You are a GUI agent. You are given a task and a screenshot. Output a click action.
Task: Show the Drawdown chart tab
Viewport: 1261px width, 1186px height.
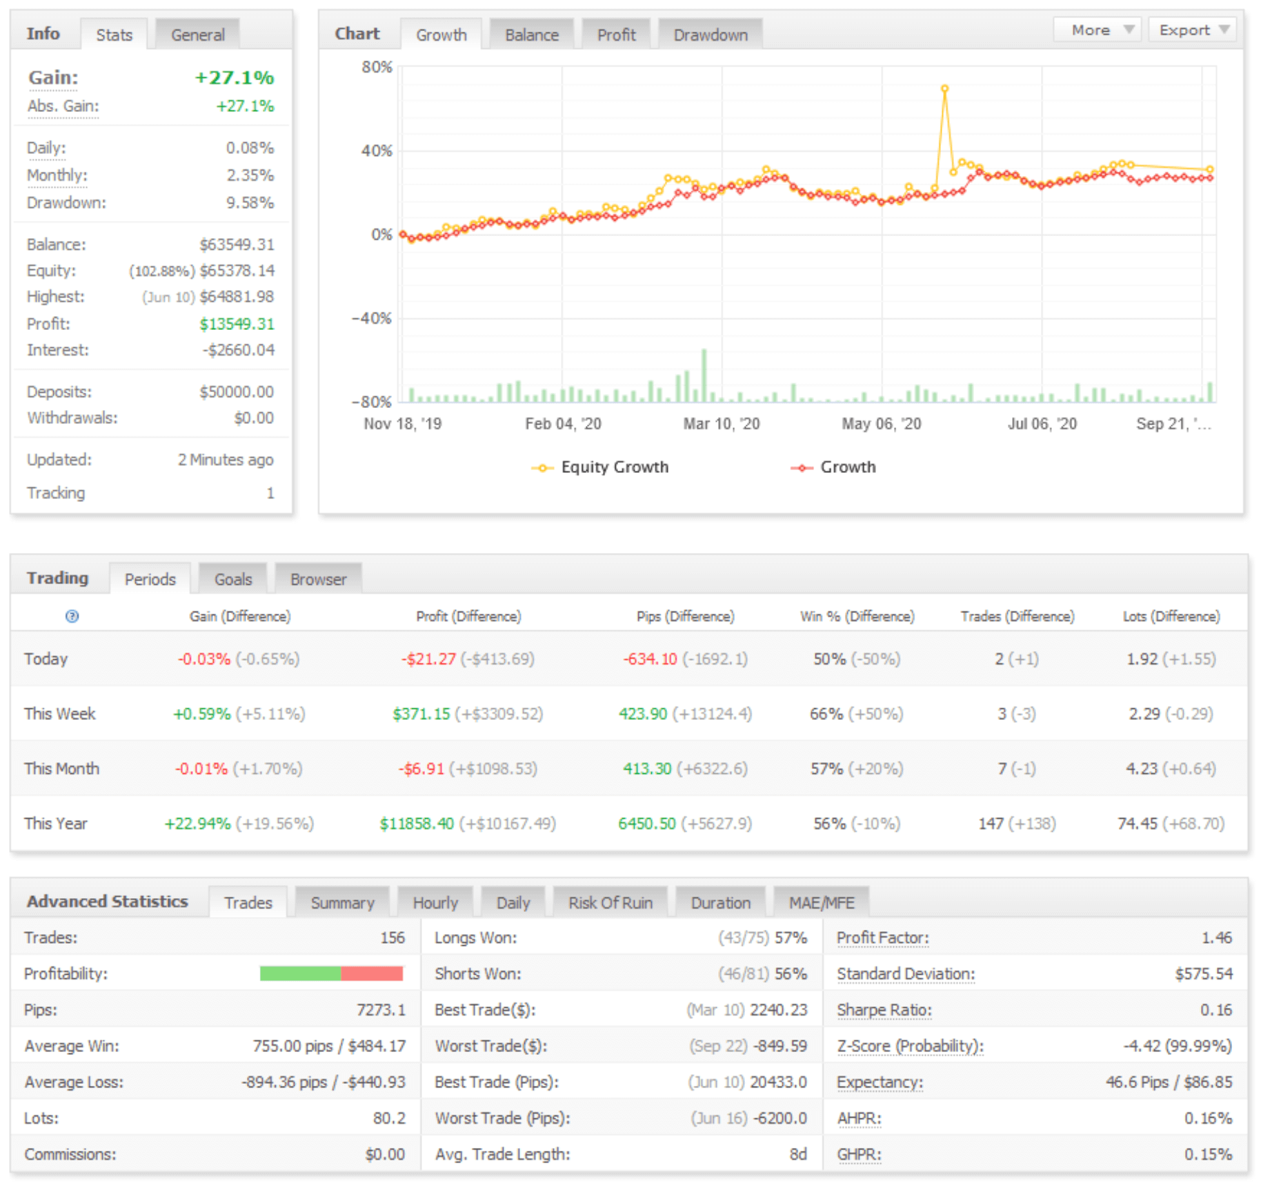(x=710, y=35)
